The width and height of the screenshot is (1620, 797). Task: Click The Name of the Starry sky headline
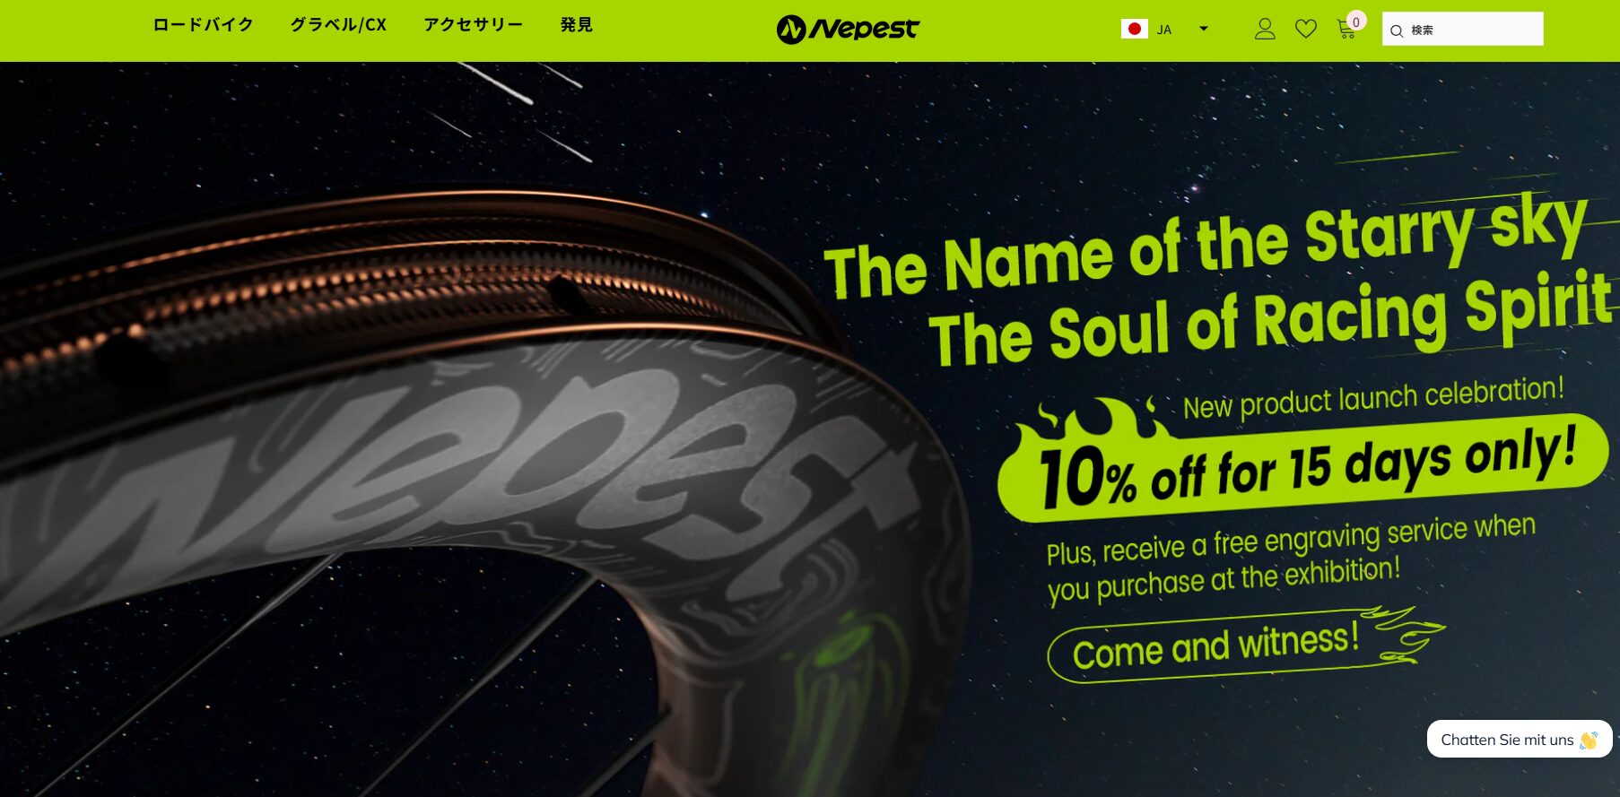[1206, 247]
